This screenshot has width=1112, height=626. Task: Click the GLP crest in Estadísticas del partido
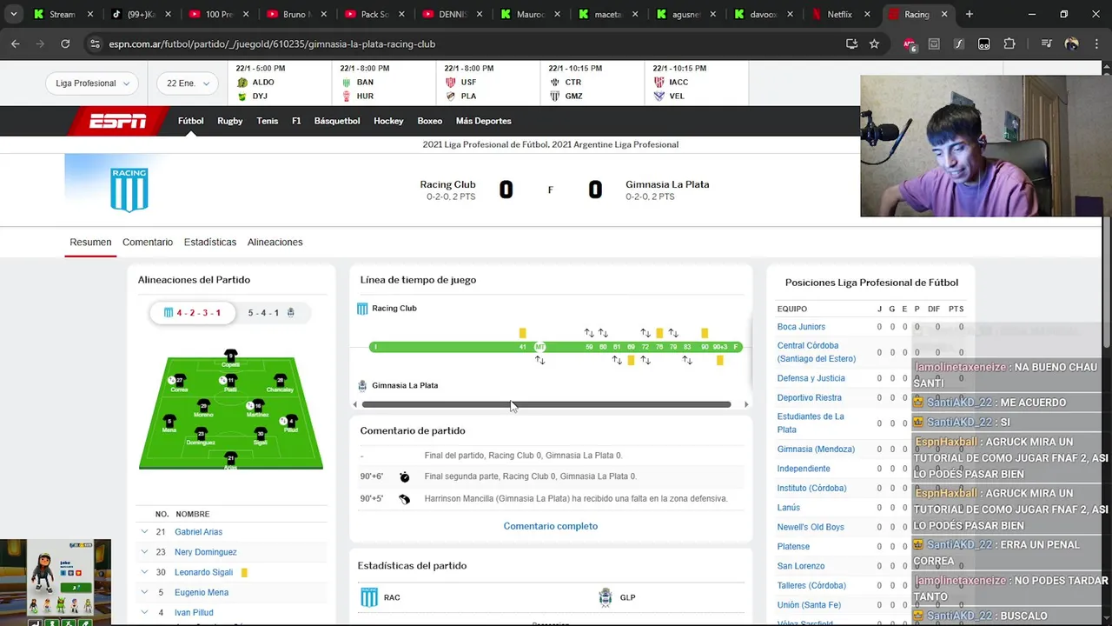point(606,597)
